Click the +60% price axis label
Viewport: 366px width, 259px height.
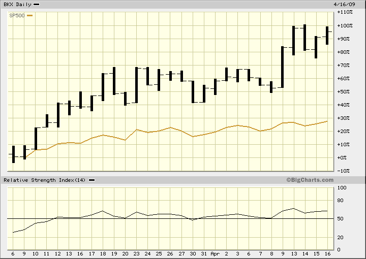click(343, 78)
